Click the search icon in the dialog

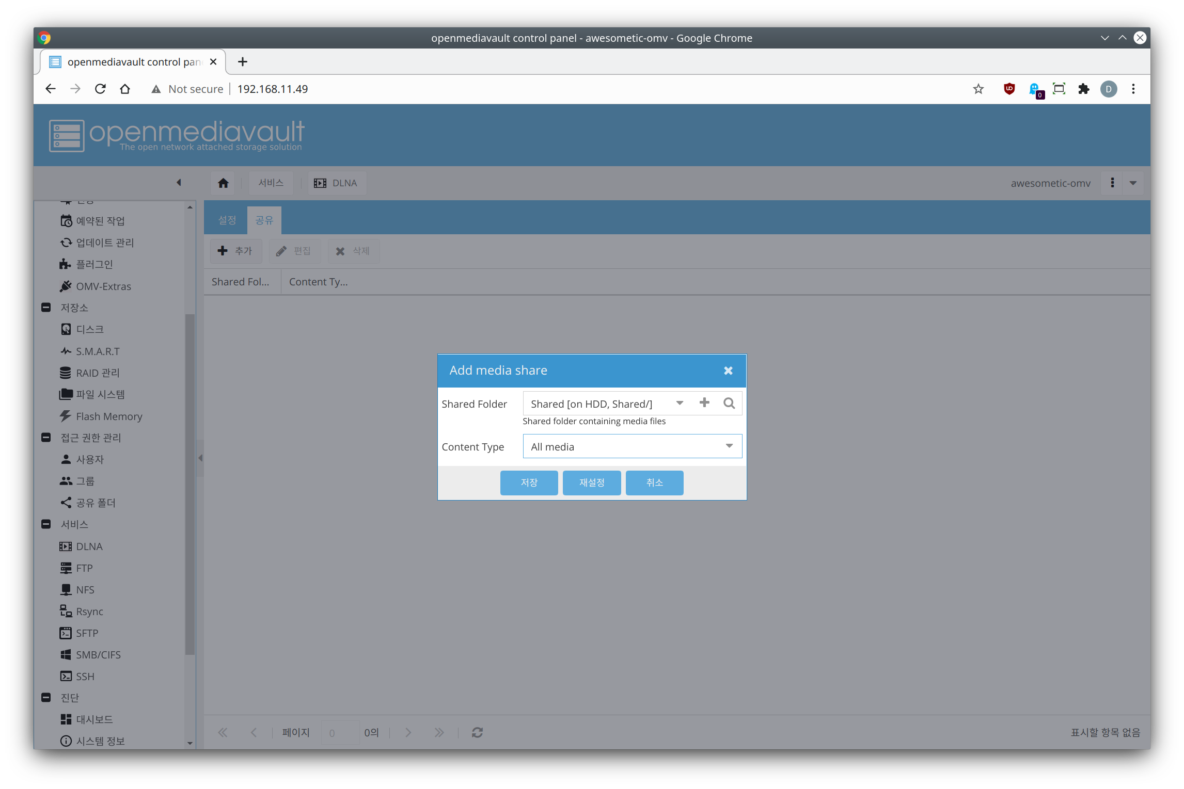729,403
